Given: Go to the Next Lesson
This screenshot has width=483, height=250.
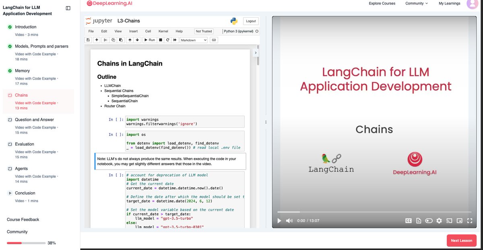Looking at the screenshot, I should click(461, 240).
